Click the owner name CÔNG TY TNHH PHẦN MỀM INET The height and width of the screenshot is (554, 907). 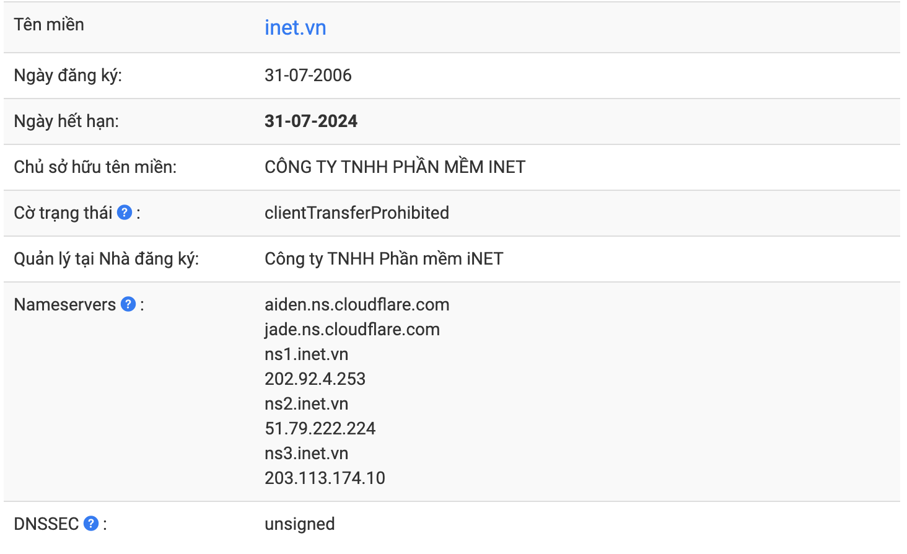coord(395,167)
